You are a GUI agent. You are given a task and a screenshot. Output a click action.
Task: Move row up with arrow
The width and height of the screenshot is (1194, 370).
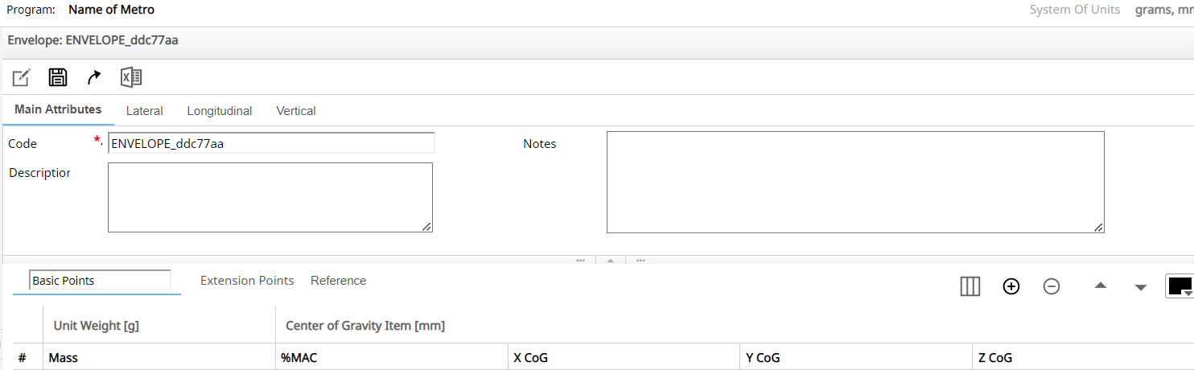(x=1100, y=286)
